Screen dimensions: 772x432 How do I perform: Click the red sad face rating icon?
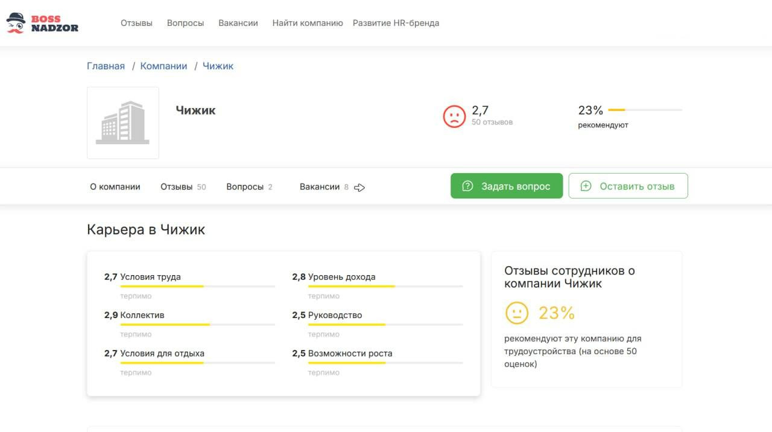pyautogui.click(x=454, y=116)
